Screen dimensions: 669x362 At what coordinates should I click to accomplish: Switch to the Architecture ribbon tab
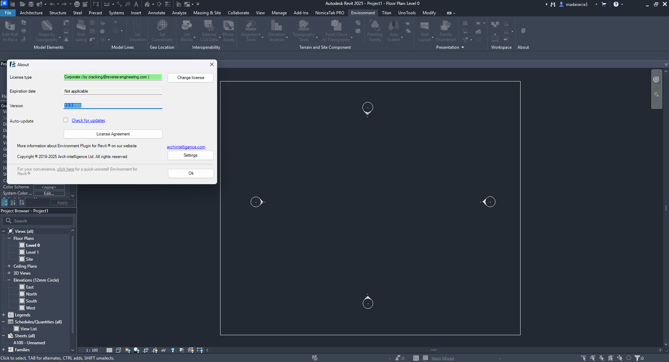[x=31, y=13]
